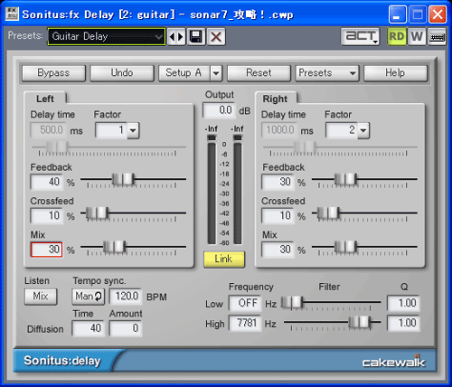Click the left output peak -Inf readout

click(212, 129)
